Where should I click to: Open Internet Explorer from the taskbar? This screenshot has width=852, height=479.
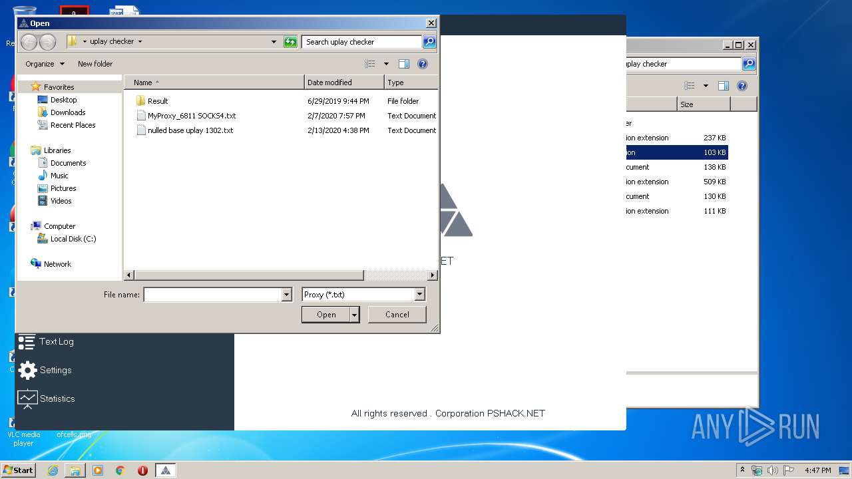[53, 470]
